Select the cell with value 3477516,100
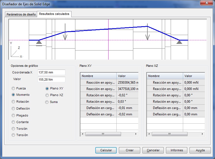This screenshot has height=159, width=215. tap(127, 89)
